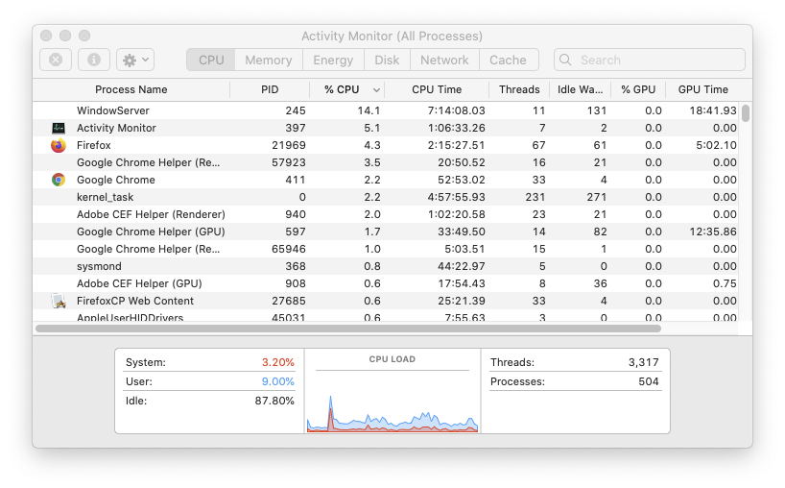This screenshot has width=785, height=488.
Task: Click in the Search field
Action: [x=657, y=60]
